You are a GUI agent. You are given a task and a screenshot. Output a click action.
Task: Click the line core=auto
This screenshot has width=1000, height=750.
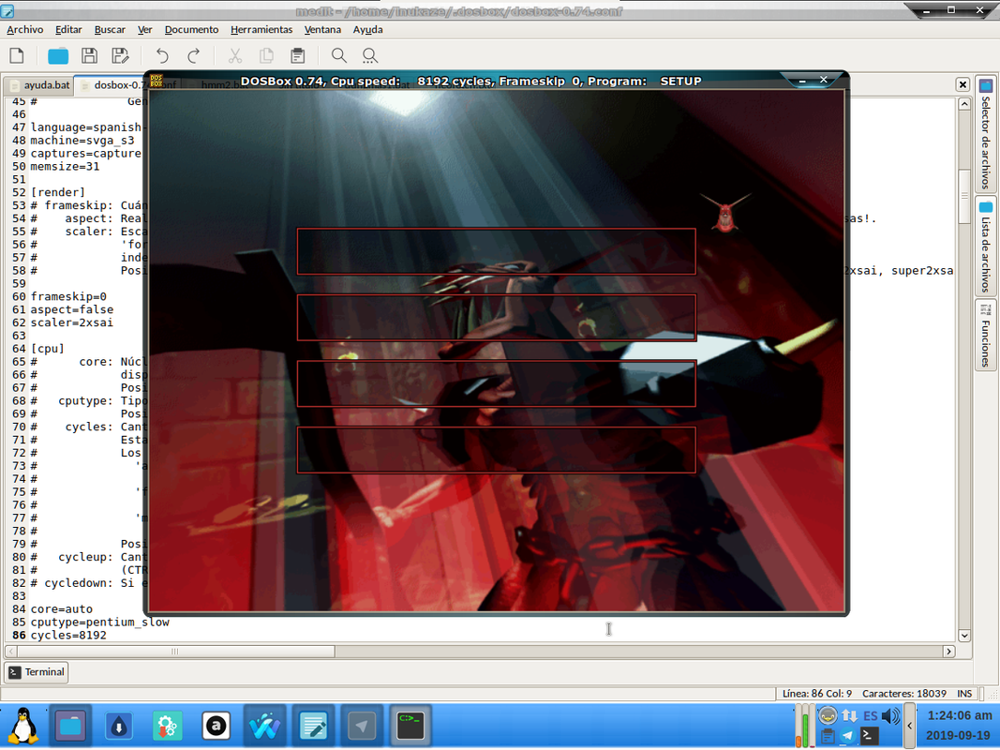click(61, 609)
